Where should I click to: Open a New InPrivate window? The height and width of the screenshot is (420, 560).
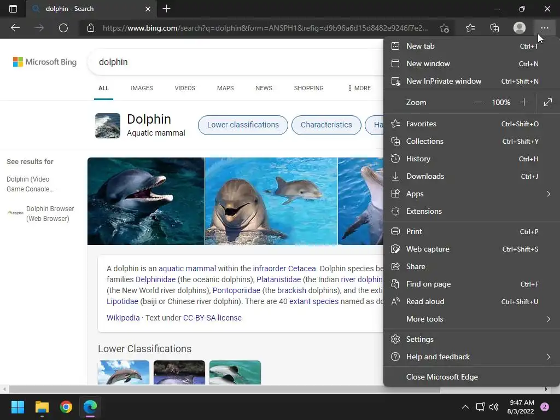tap(471, 81)
